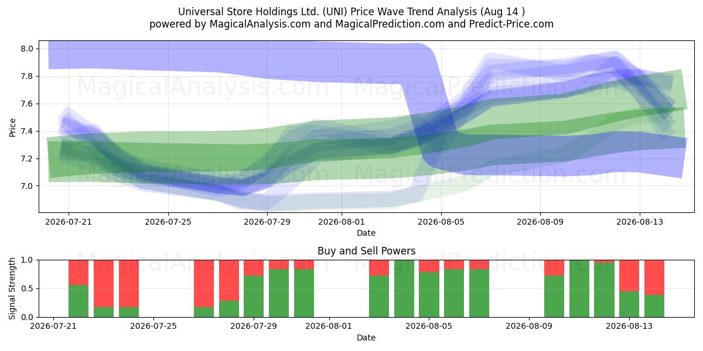Image resolution: width=703 pixels, height=351 pixels.
Task: Click 2026-07-25 under the price chart
Action: click(x=168, y=222)
